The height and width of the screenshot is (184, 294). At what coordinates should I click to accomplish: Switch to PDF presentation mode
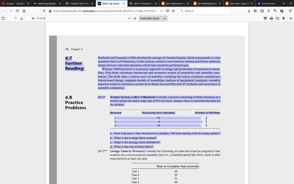[265, 18]
